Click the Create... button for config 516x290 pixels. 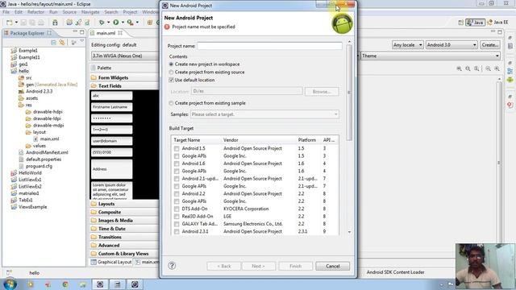[x=489, y=45]
